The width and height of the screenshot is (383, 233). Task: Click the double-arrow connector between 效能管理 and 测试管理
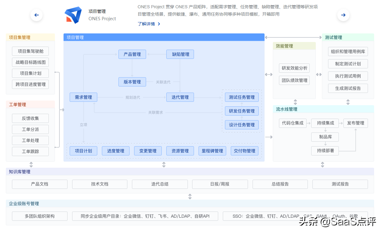tap(319, 74)
